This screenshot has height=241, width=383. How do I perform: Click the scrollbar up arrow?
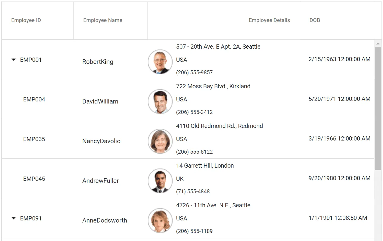[x=377, y=43]
